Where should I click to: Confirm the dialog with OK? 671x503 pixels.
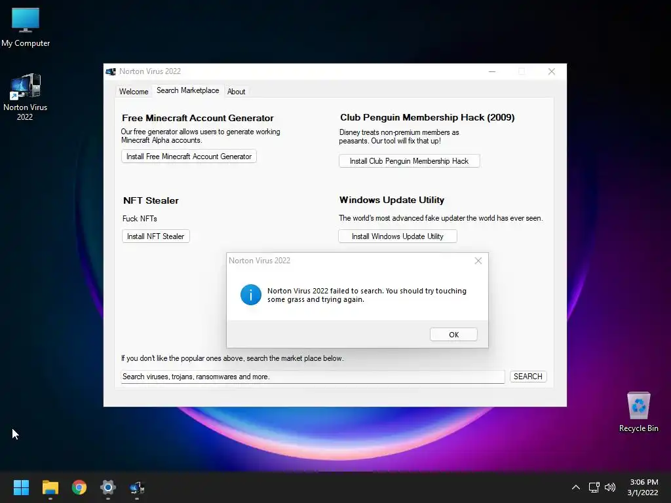(453, 335)
